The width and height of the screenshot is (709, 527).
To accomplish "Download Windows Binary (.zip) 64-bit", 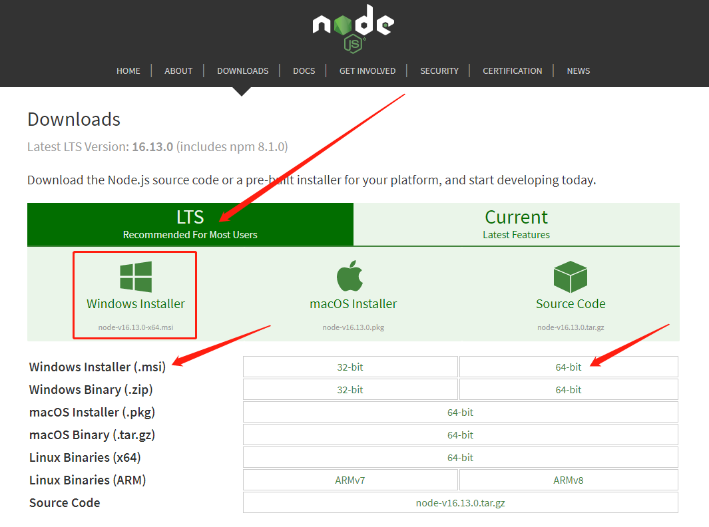I will (x=569, y=390).
